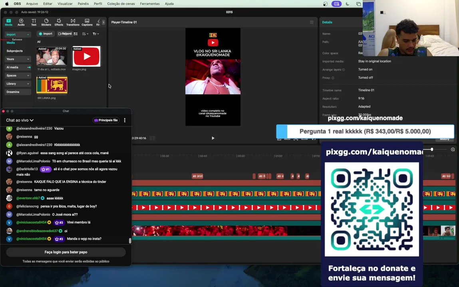This screenshot has width=459, height=287.
Task: Play the timeline preview
Action: pyautogui.click(x=213, y=138)
